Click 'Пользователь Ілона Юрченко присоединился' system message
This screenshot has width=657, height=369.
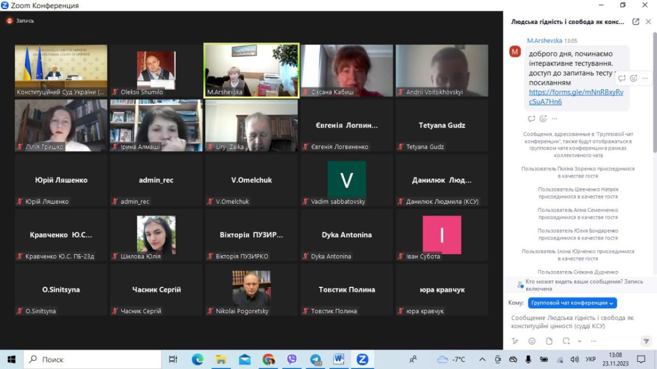578,255
